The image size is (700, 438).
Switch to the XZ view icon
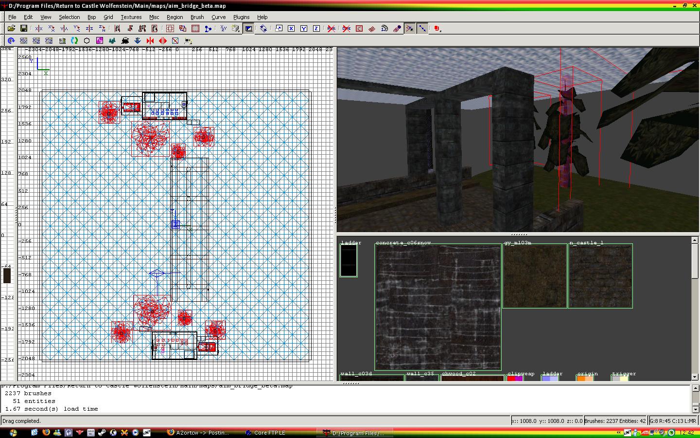pyautogui.click(x=36, y=41)
